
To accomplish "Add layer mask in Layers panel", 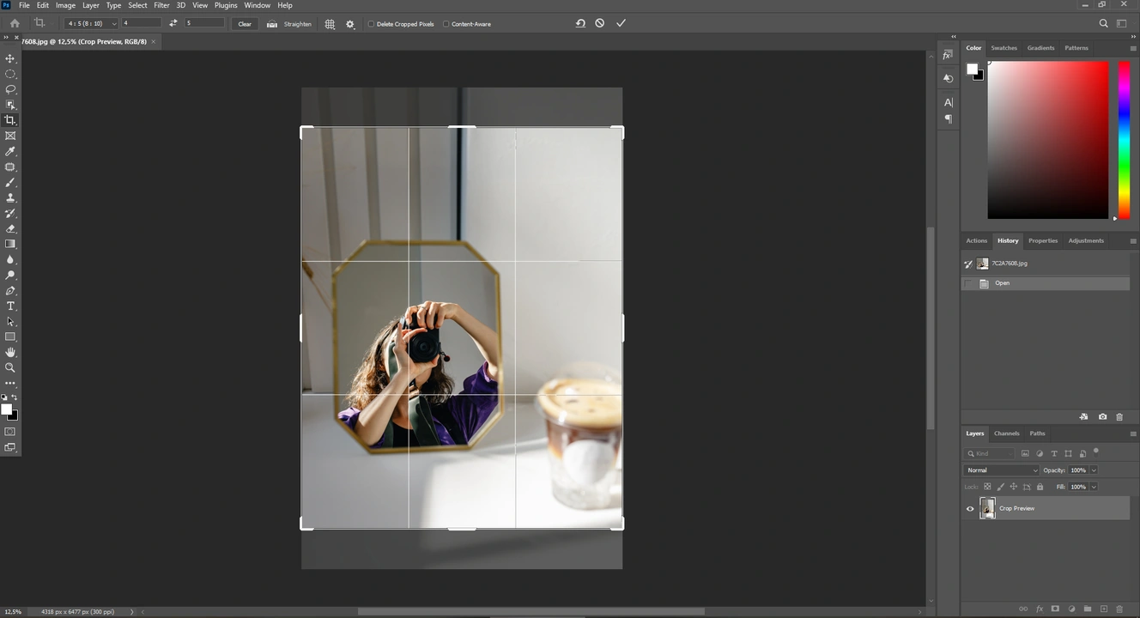I will tap(1055, 609).
